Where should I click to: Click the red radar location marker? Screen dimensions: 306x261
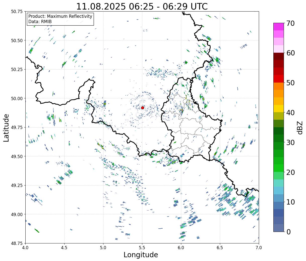[x=143, y=108]
